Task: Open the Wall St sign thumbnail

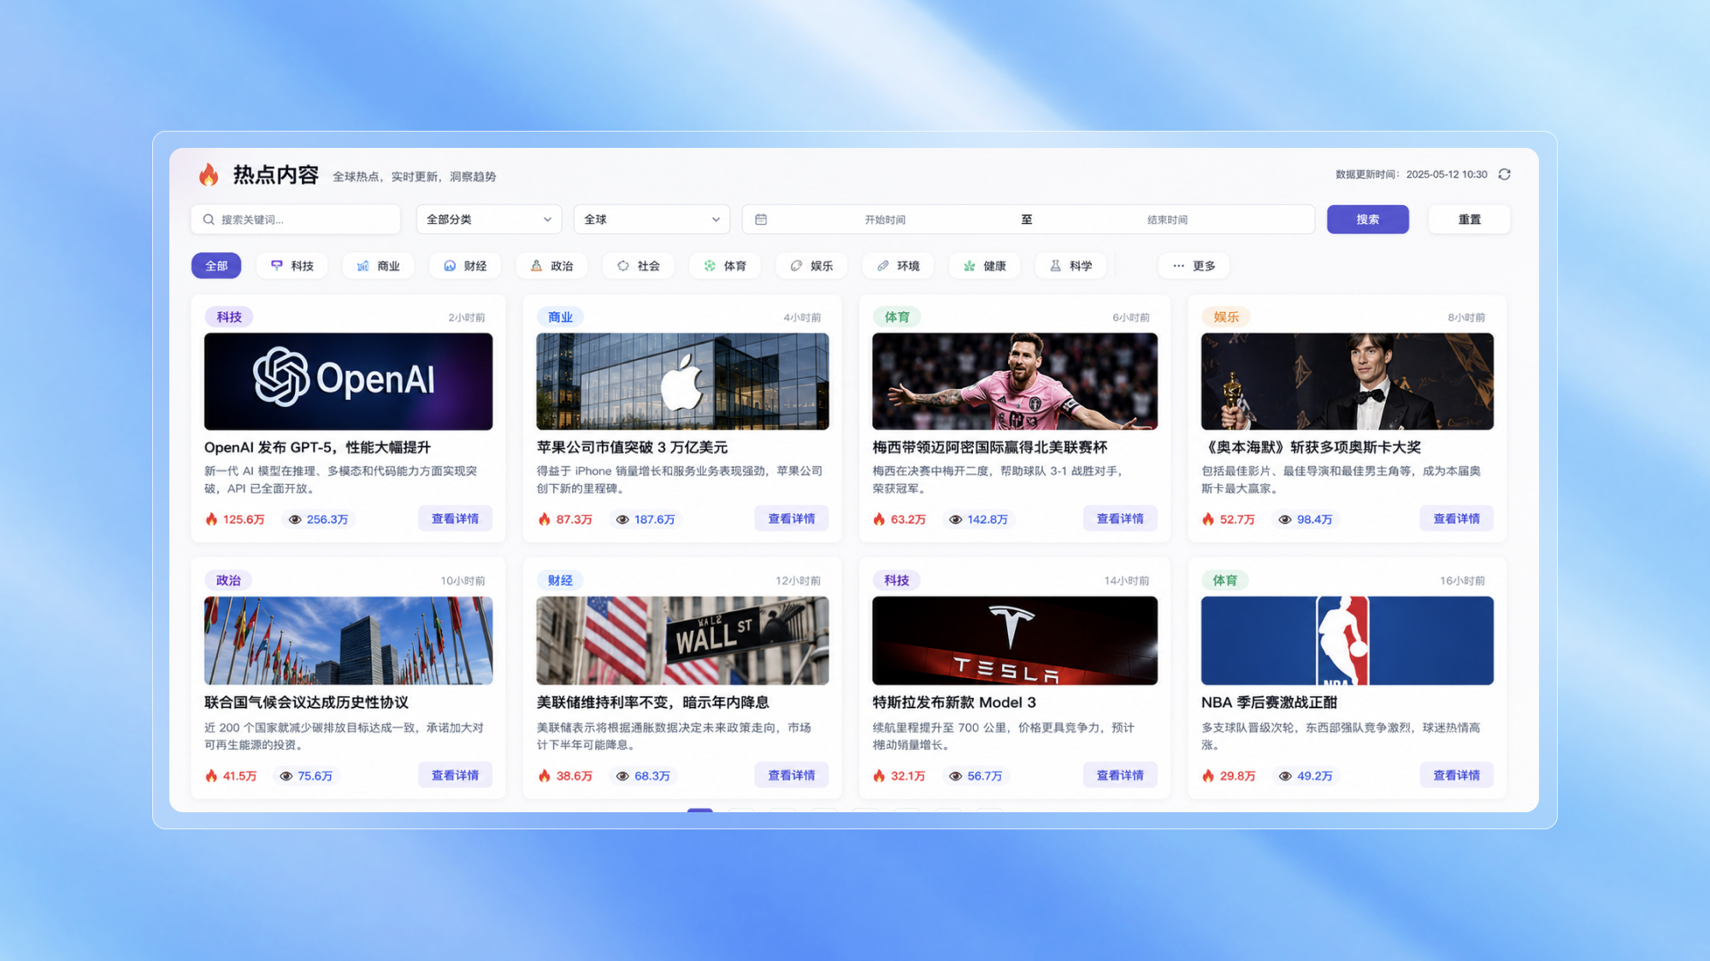Action: tap(682, 640)
